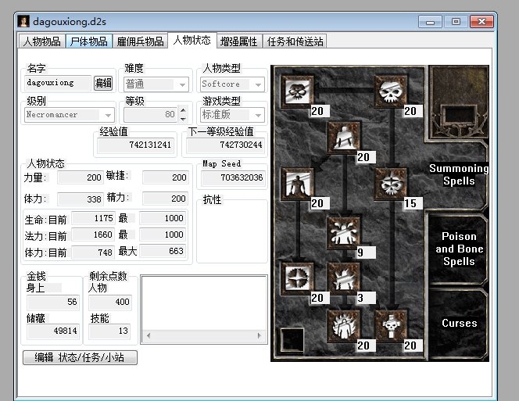This screenshot has width=519, height=401.
Task: Click the gold on person field 56
Action: click(x=53, y=303)
